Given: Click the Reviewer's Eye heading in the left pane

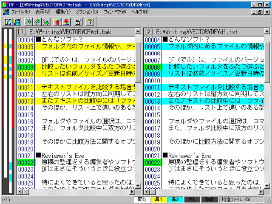Looking at the screenshot, I should (63, 156).
